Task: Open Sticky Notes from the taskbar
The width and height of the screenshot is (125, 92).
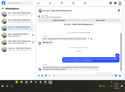Action: (x=17, y=82)
